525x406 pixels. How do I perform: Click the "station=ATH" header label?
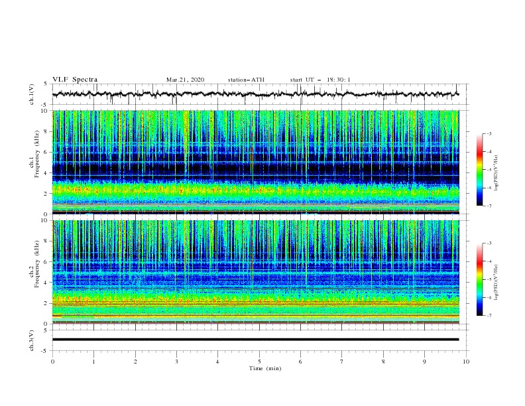[246, 80]
